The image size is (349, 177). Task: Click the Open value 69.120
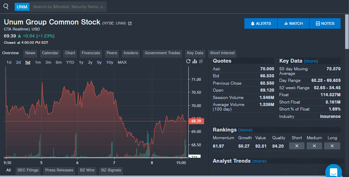(x=267, y=90)
